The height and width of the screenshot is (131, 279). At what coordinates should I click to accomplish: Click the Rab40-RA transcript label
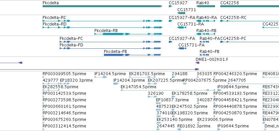pyautogui.click(x=207, y=18)
